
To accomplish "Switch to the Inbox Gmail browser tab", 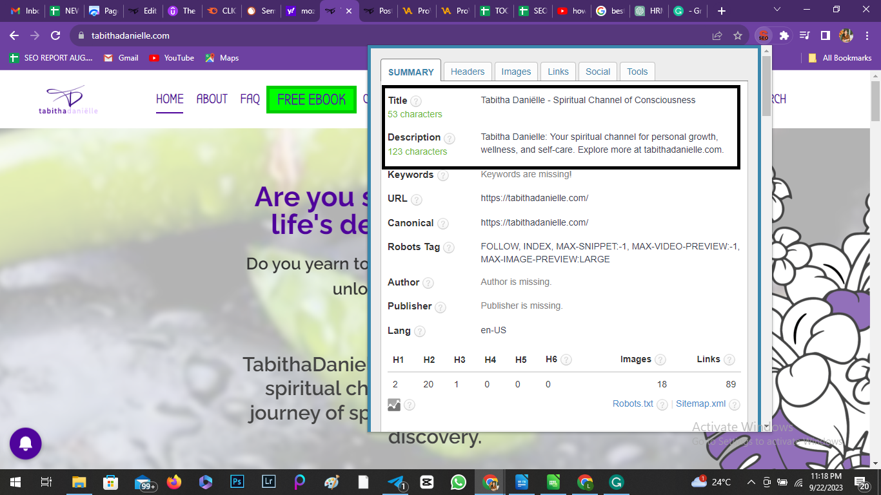I will pos(25,11).
